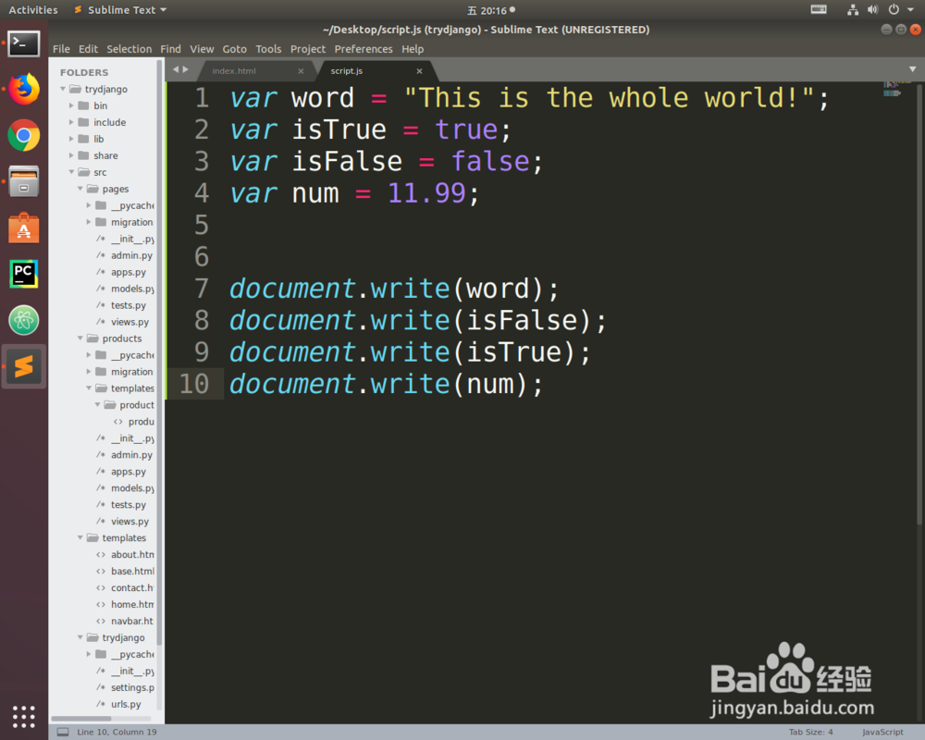Open the View menu
This screenshot has width=925, height=740.
(x=202, y=49)
